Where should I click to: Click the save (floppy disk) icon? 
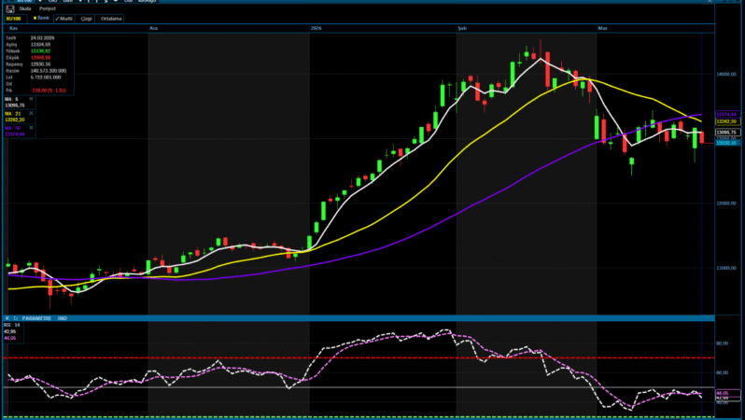coord(9,8)
